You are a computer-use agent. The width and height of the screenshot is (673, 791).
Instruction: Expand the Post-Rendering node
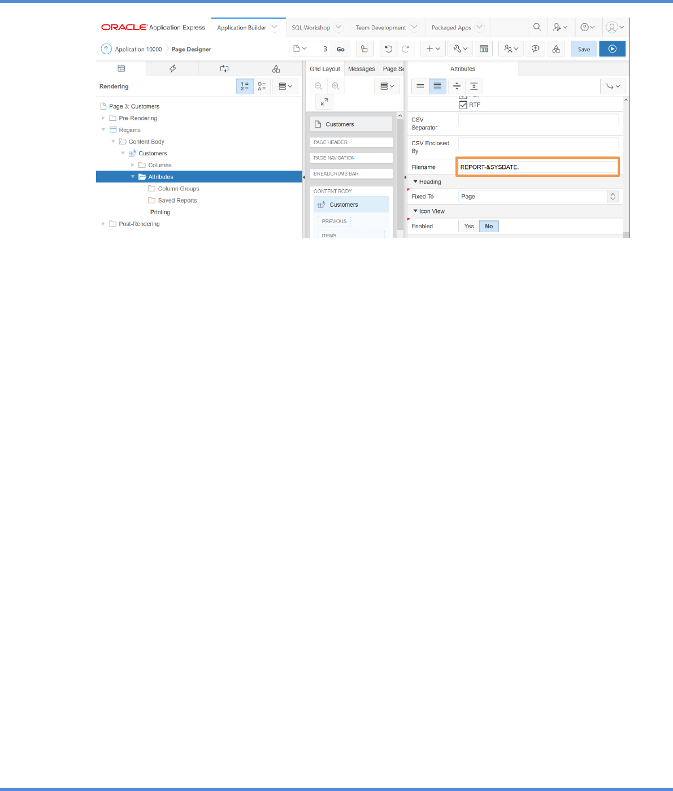pos(103,224)
